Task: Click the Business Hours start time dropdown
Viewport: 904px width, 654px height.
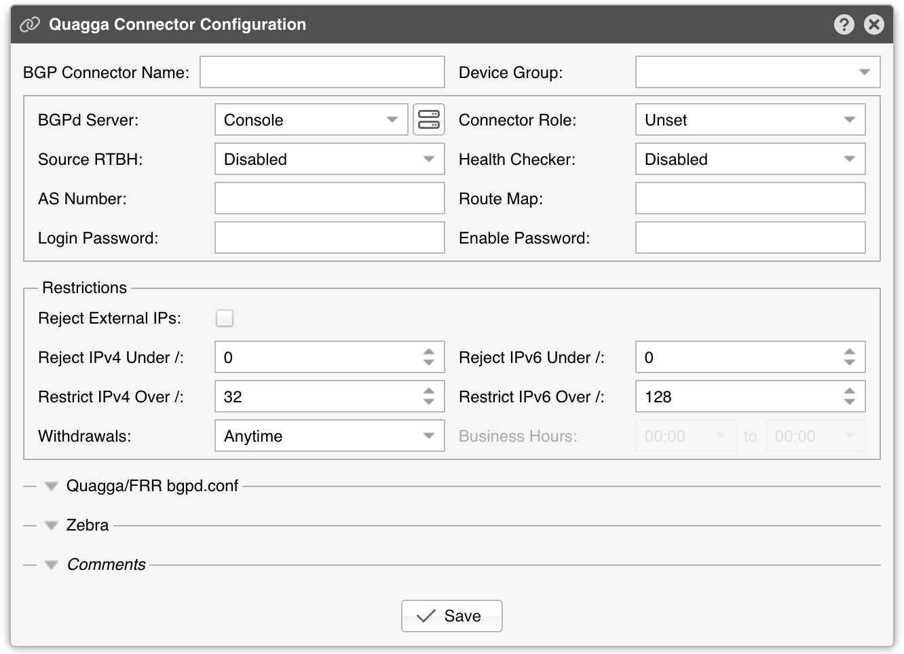Action: [686, 436]
